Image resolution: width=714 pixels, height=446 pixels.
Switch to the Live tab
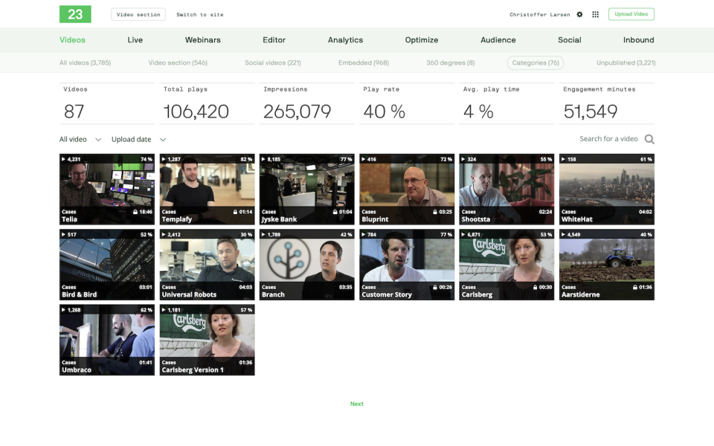135,40
